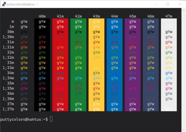The width and height of the screenshot is (186, 132).
Task: Maximize the PuTTY terminal window
Action: [x=168, y=4]
